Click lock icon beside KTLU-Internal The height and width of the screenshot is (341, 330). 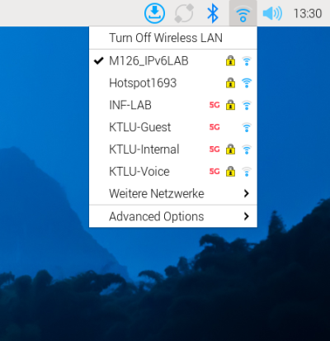click(230, 149)
